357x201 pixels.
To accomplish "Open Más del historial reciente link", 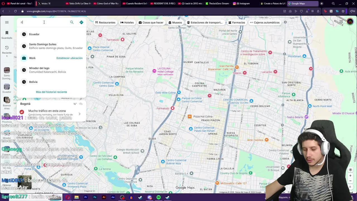I will [51, 92].
